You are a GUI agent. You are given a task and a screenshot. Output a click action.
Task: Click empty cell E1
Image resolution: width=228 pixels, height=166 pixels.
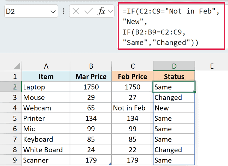212,76
